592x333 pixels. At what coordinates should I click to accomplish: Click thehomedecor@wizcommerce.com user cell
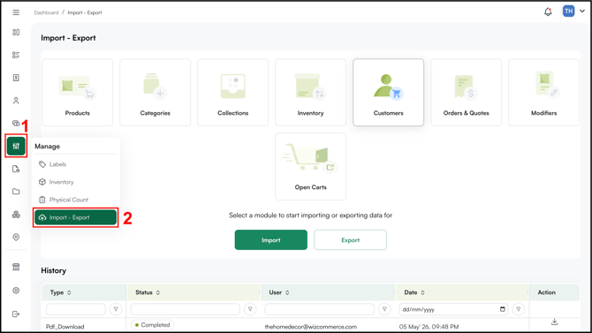pyautogui.click(x=311, y=327)
